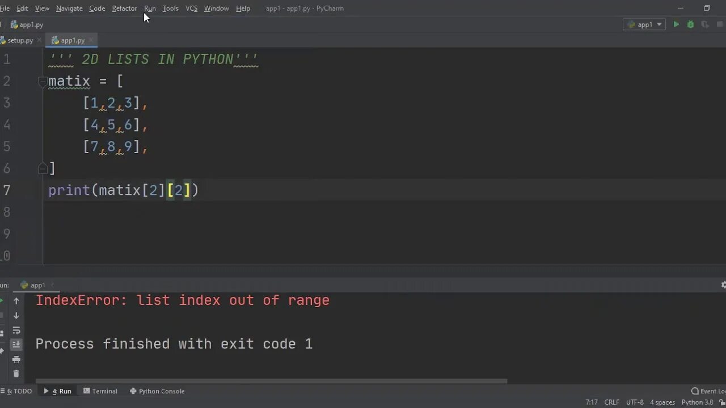Open the Event Log
The image size is (726, 408).
pos(708,391)
